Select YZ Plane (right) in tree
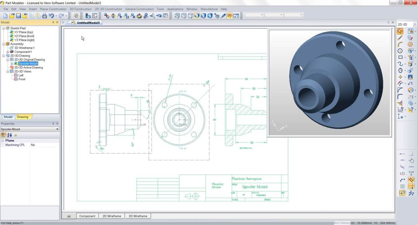Screen dimensions: 418x225 click(x=24, y=40)
